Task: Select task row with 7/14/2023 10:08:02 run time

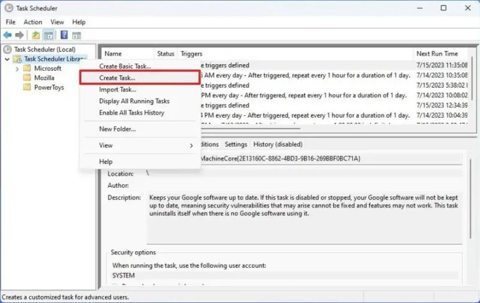Action: [334, 95]
